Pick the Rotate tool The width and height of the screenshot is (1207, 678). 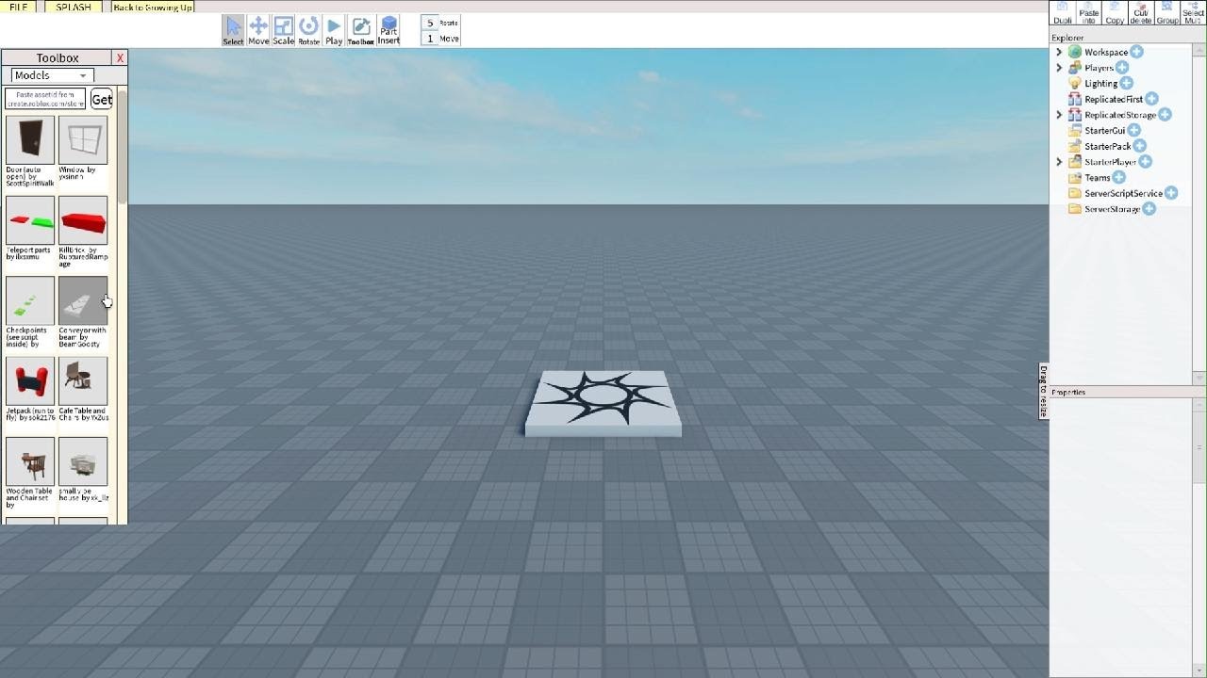click(x=308, y=30)
